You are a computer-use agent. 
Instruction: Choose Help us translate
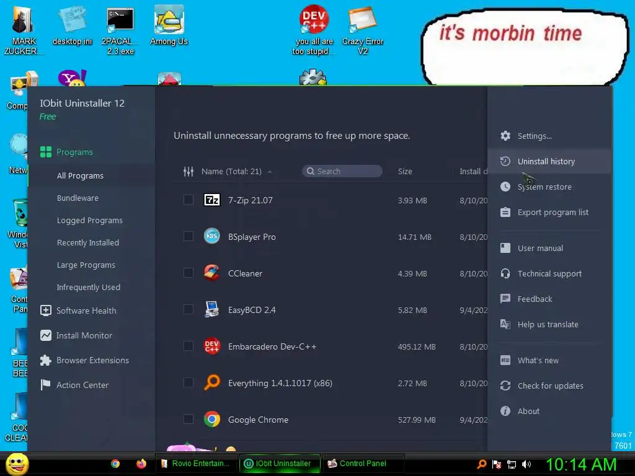coord(549,324)
